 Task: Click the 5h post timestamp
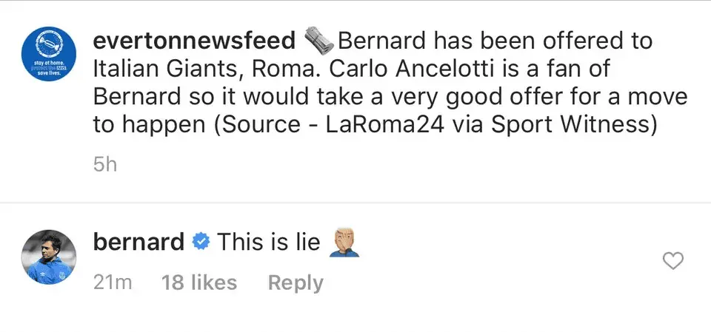point(106,164)
